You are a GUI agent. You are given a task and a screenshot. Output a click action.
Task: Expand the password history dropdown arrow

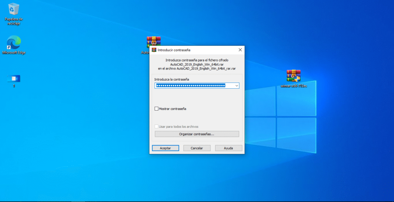coord(237,86)
